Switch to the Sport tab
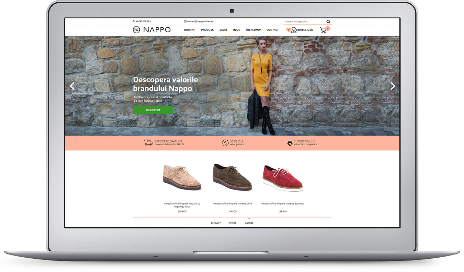The height and width of the screenshot is (272, 464). 233,223
